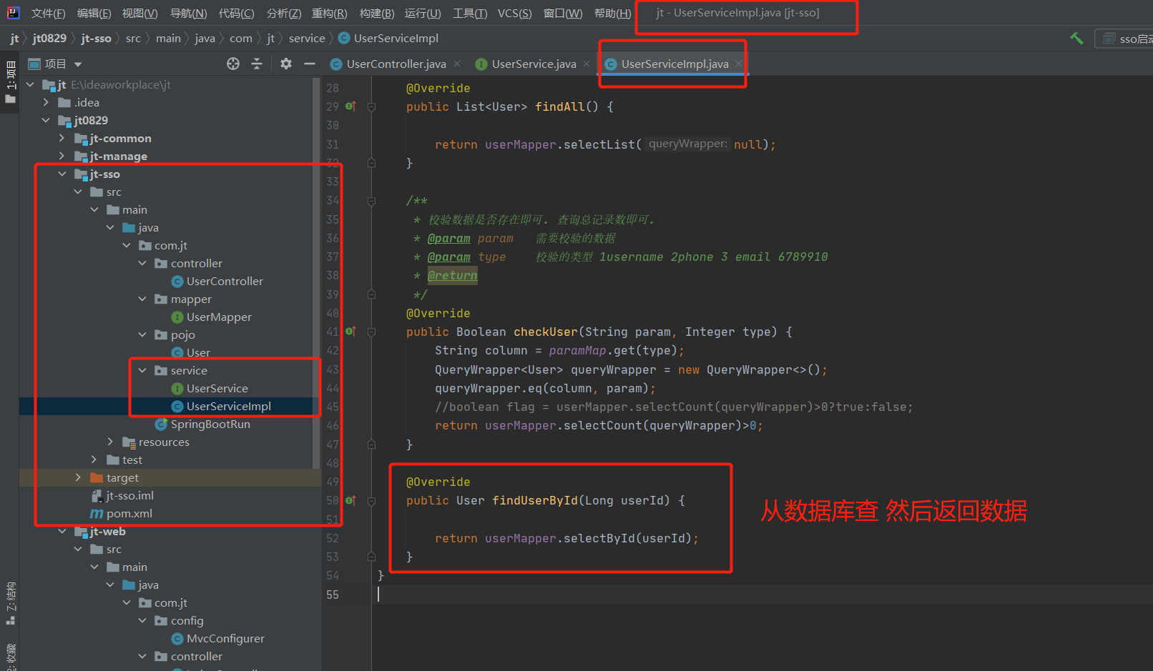The image size is (1153, 671).
Task: Open the 文件(F) menu
Action: [49, 14]
